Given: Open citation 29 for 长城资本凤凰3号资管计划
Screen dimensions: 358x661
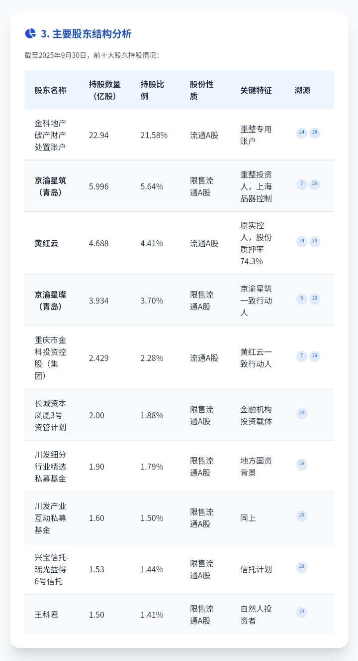Looking at the screenshot, I should [302, 413].
